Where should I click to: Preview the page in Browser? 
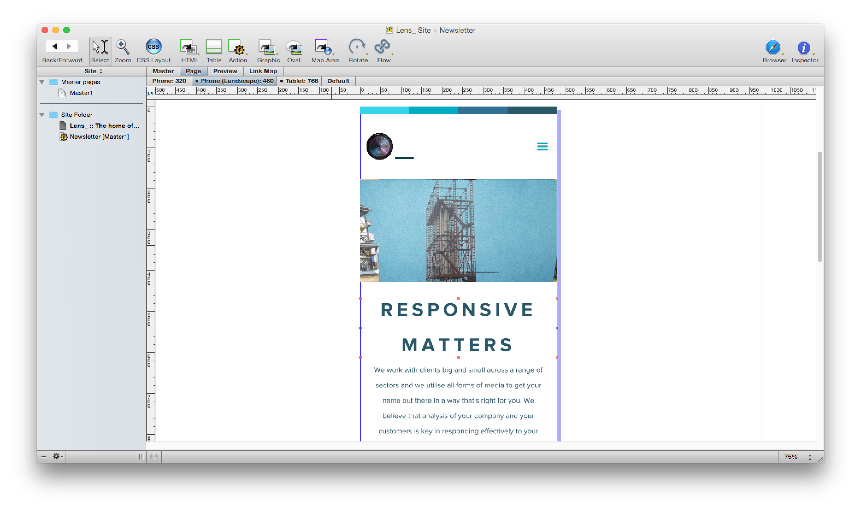pos(773,48)
